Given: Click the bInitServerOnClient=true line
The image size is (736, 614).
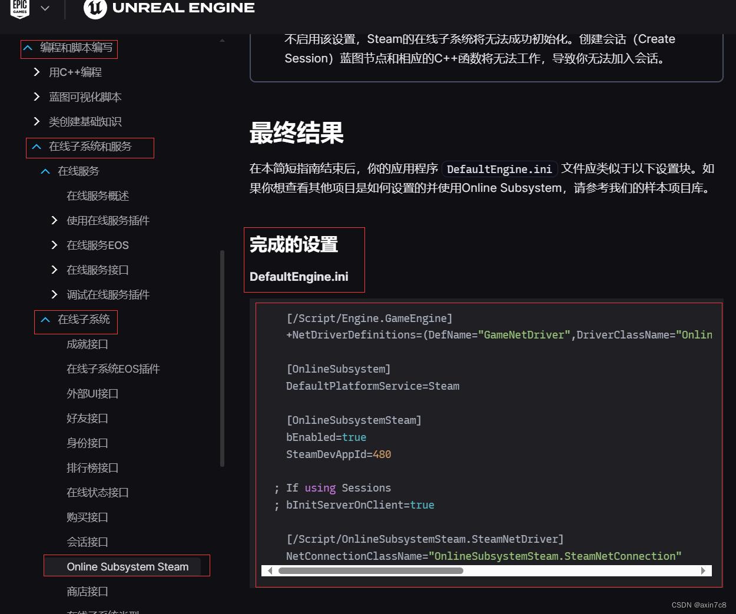Looking at the screenshot, I should tap(354, 505).
